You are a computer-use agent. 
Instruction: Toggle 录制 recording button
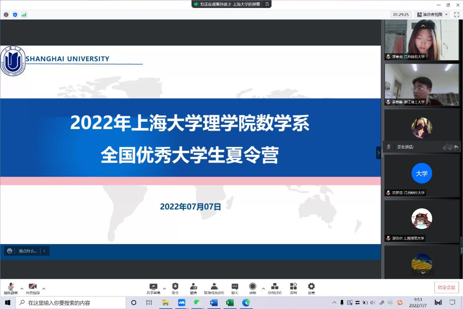coord(253,287)
